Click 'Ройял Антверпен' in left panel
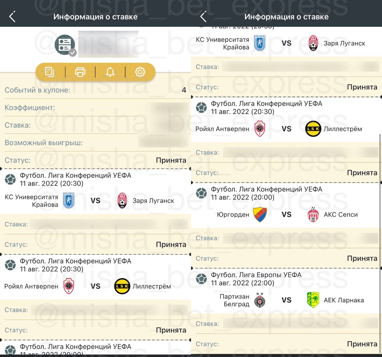 (31, 286)
